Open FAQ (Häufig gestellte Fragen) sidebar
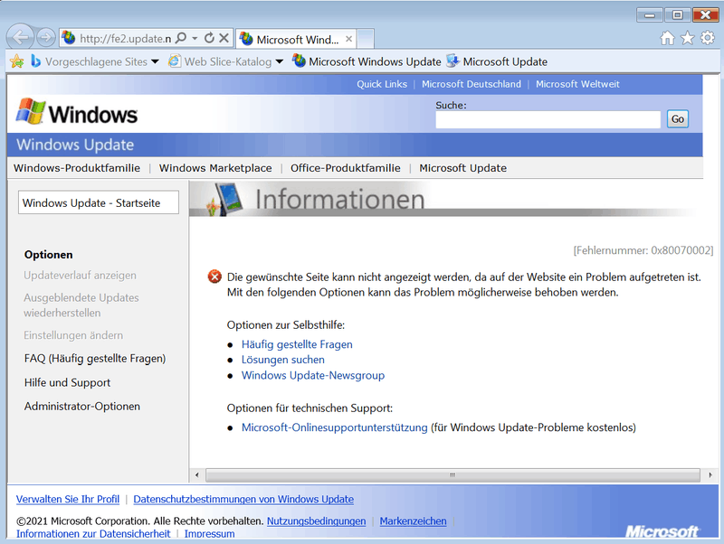The width and height of the screenshot is (724, 544). point(95,358)
